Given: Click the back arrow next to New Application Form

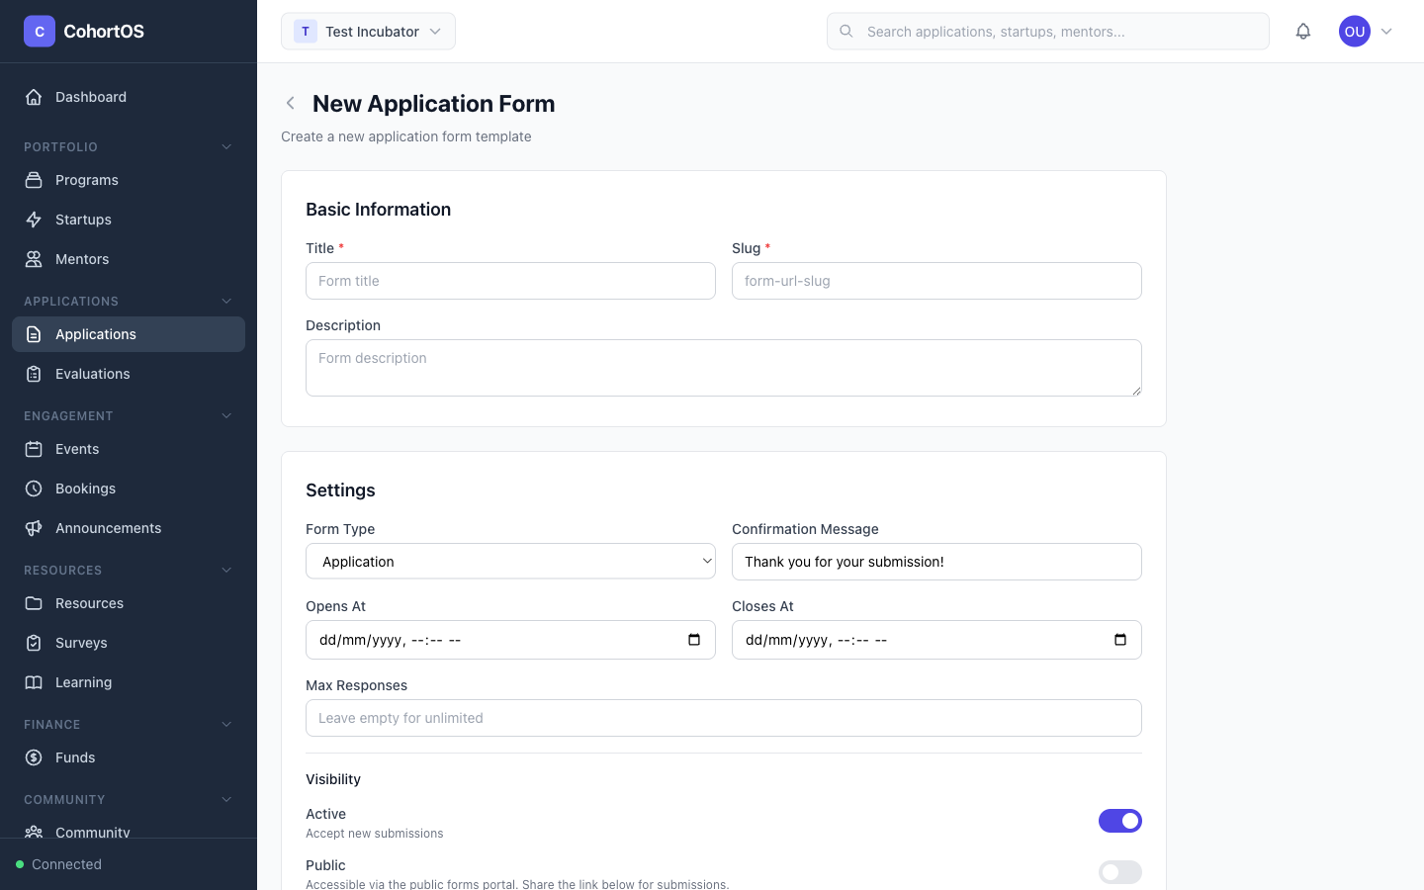Looking at the screenshot, I should point(290,103).
